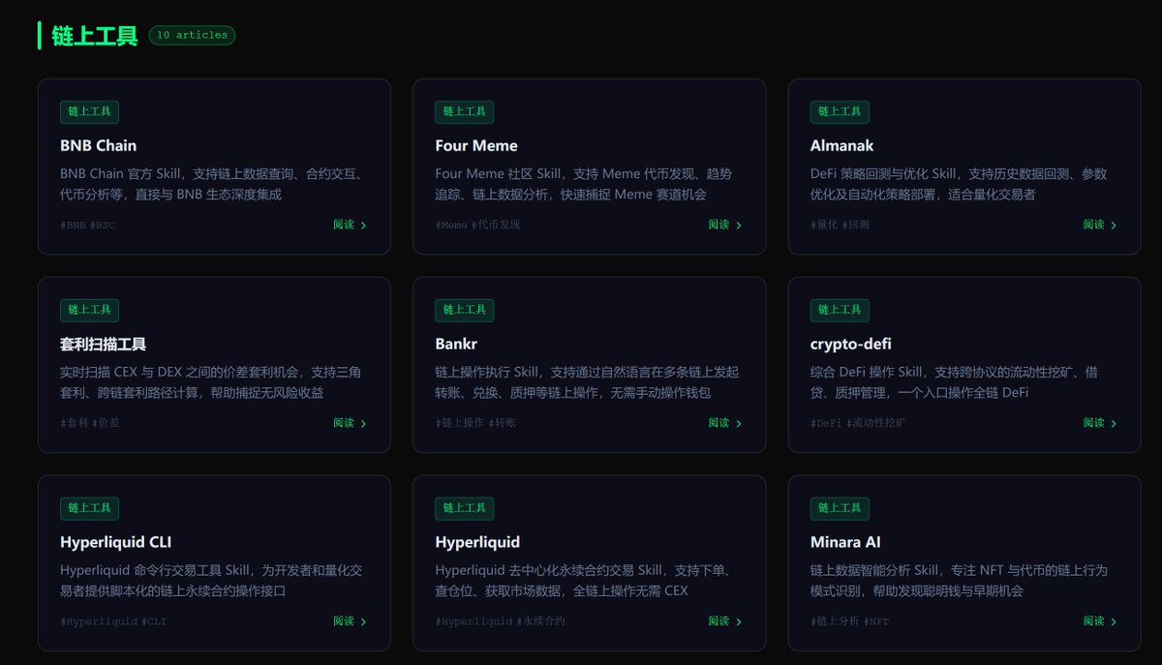Open the crypto-defi card's 阅读 link

click(x=1100, y=423)
